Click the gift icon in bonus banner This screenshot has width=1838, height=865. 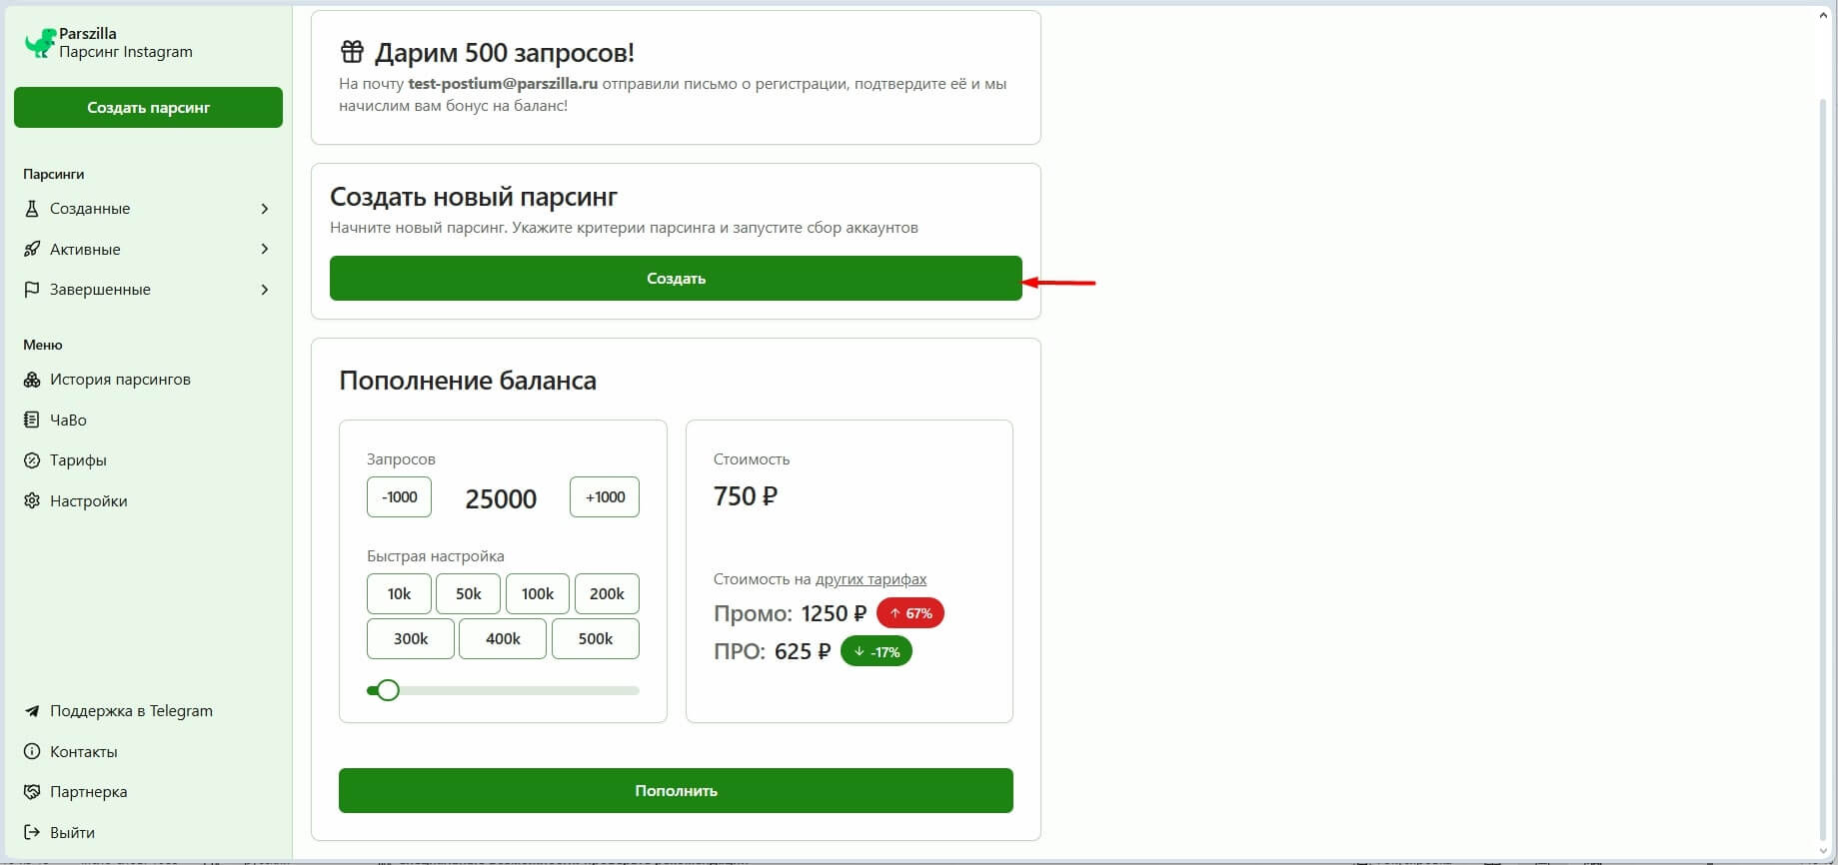coord(352,51)
